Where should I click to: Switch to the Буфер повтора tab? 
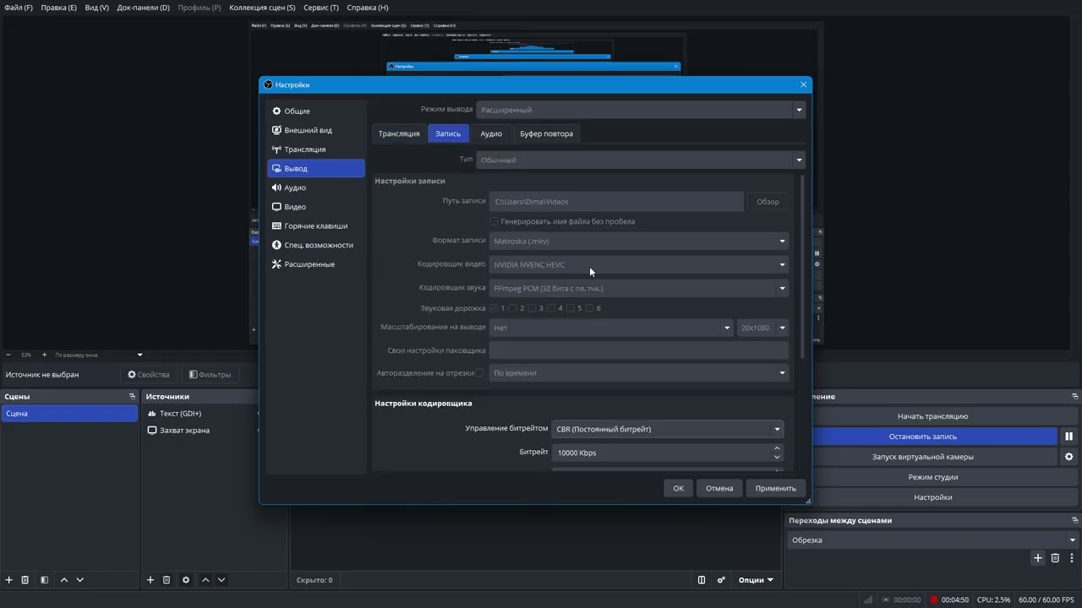click(x=546, y=133)
